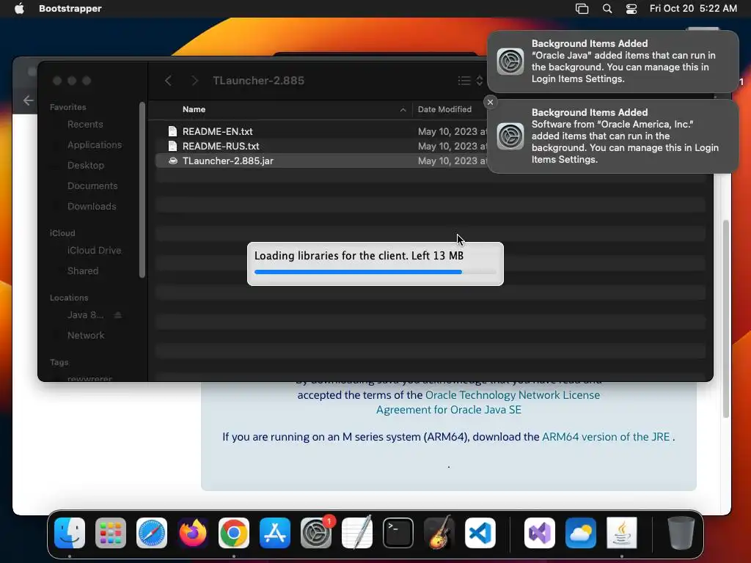The height and width of the screenshot is (563, 751).
Task: Open the Oracle Java background items notification
Action: coord(613,62)
